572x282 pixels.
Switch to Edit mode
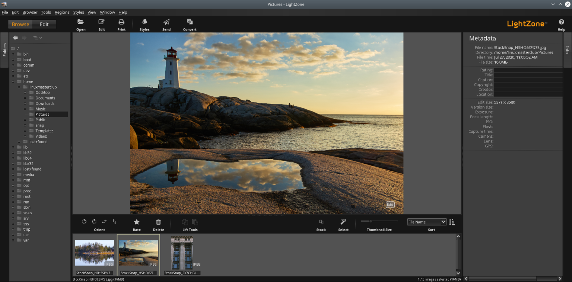pyautogui.click(x=44, y=24)
